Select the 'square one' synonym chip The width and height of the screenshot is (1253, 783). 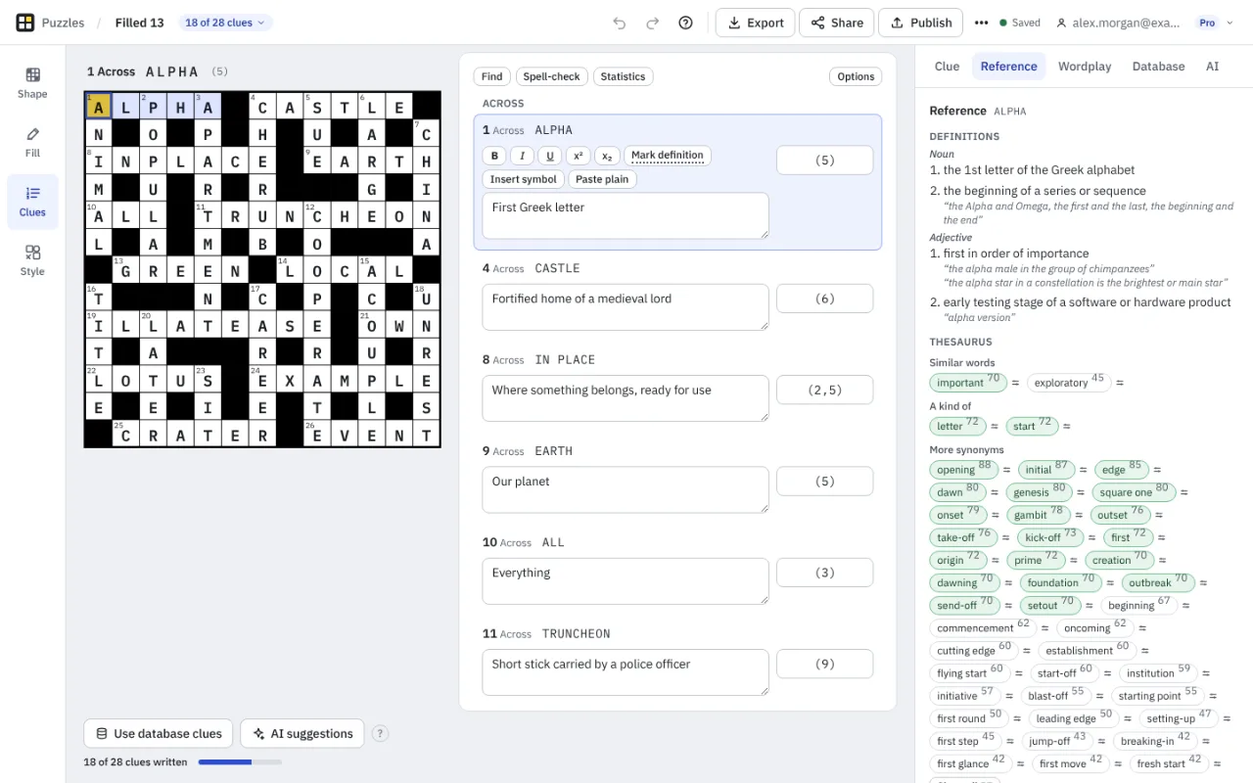click(x=1134, y=491)
